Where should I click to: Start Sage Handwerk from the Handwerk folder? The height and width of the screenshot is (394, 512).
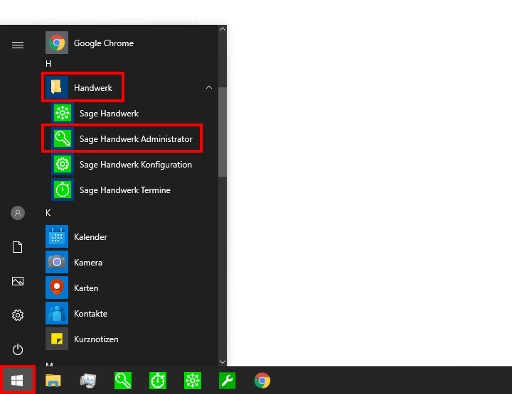point(108,114)
